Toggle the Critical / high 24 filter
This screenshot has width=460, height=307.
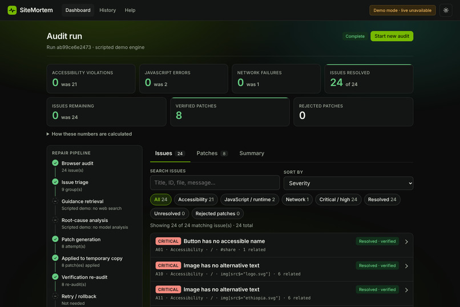[x=338, y=200]
